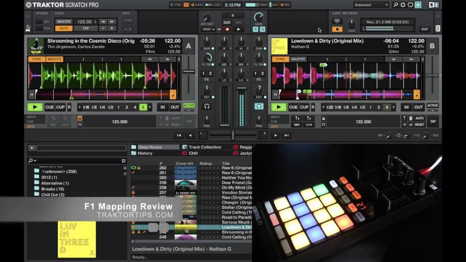Viewport: 466px width, 262px height.
Task: Open History favorite folder
Action: tap(145, 153)
